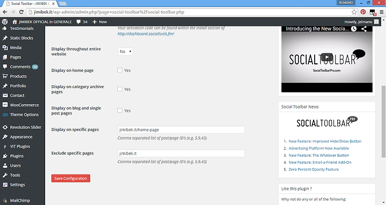Click the Exclude specific pages field
386x205 pixels.
point(181,153)
